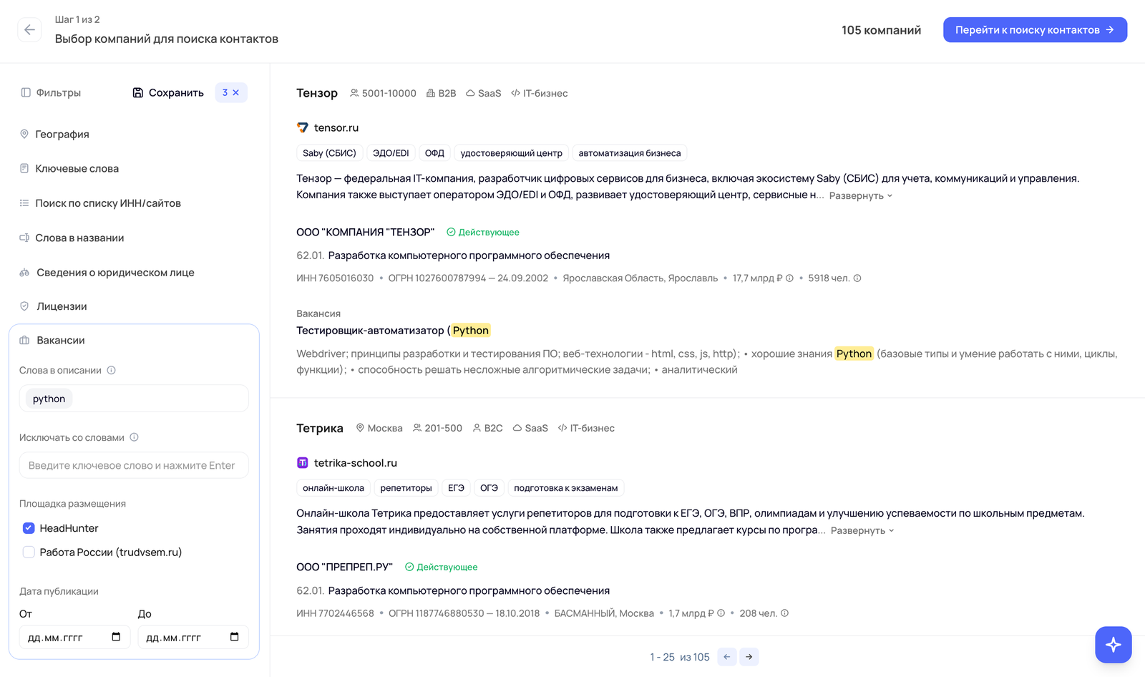The image size is (1145, 677).
Task: Uncheck the HeadHunter checkbox
Action: tap(29, 528)
